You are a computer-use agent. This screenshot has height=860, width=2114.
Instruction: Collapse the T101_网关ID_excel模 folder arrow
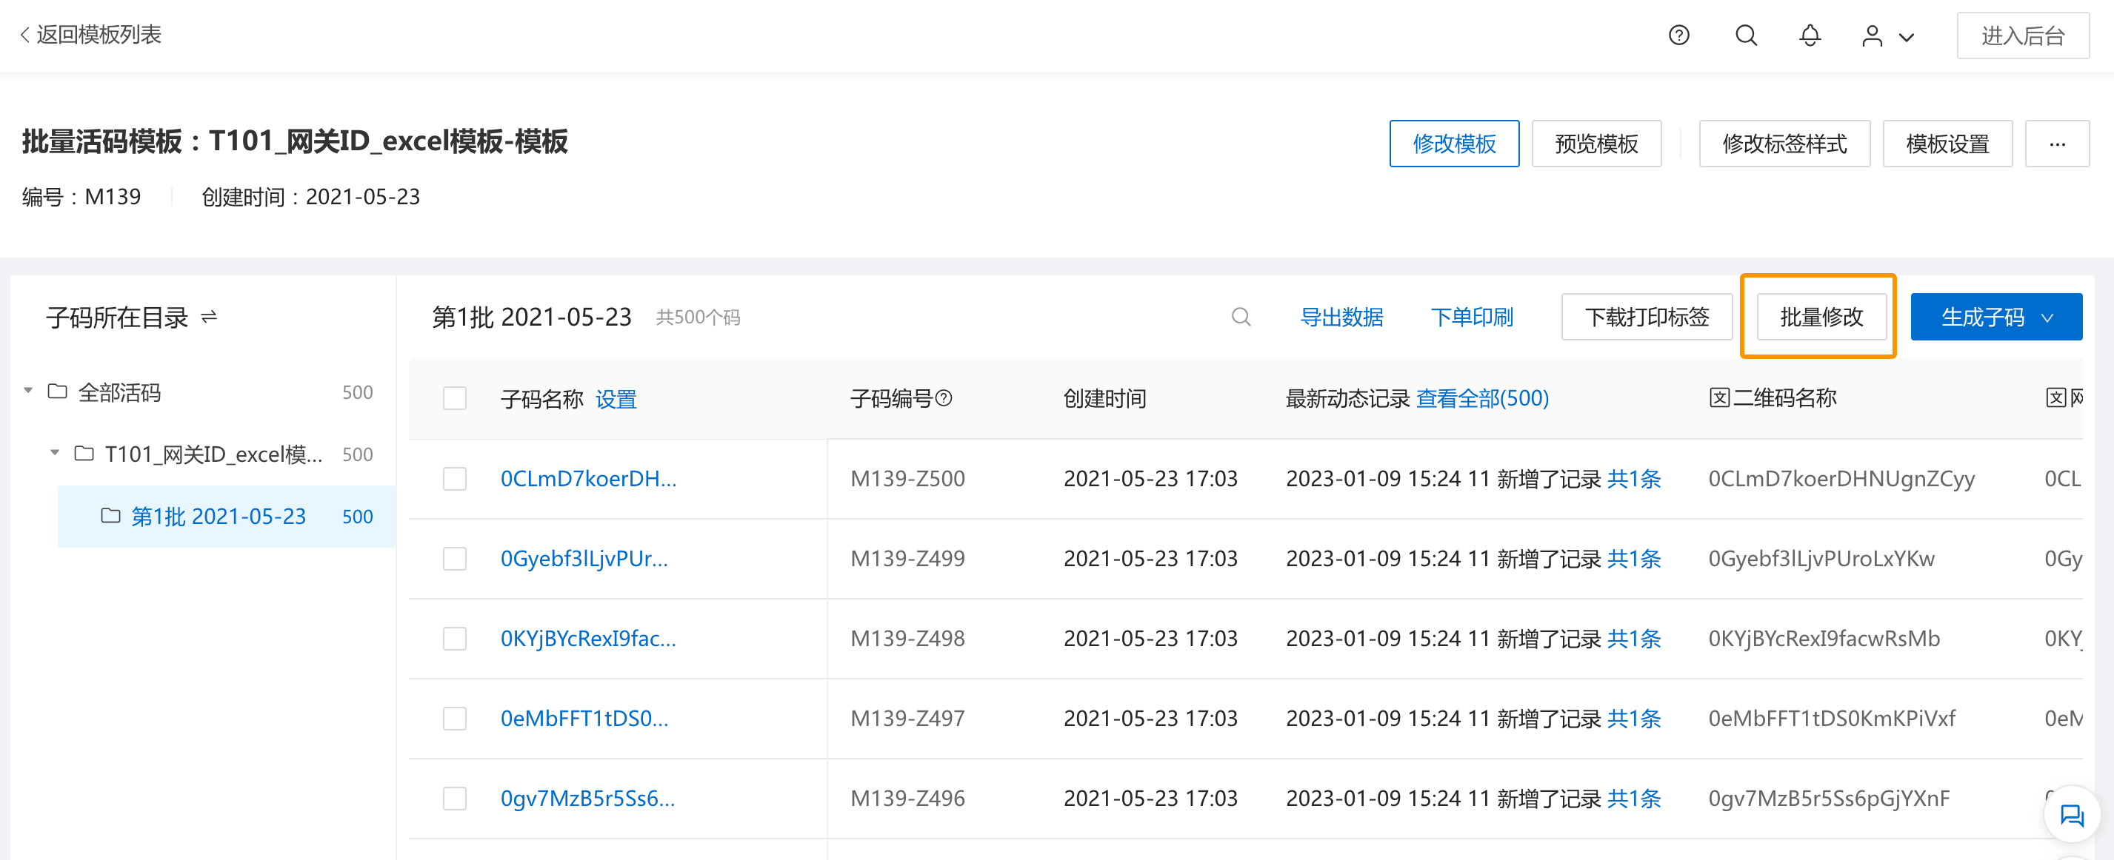coord(55,452)
